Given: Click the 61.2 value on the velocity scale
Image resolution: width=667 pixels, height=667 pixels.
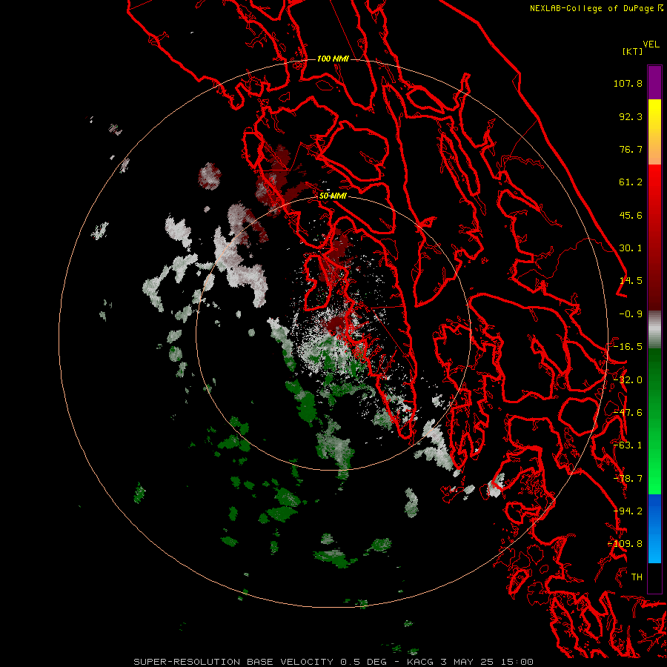Looking at the screenshot, I should tap(631, 182).
